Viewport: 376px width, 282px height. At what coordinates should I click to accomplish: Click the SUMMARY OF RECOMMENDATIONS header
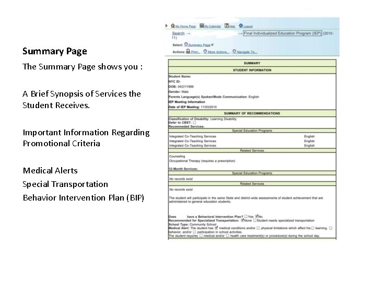pos(252,113)
